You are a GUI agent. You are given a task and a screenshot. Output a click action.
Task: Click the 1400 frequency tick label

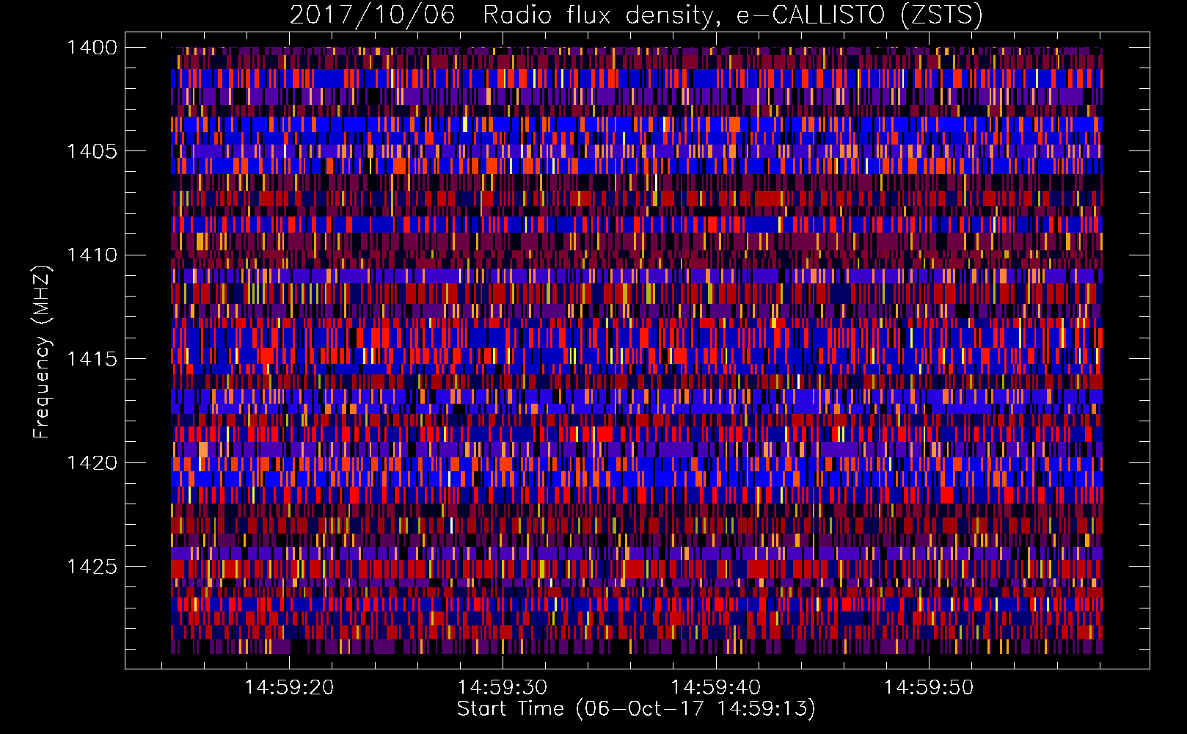point(92,48)
